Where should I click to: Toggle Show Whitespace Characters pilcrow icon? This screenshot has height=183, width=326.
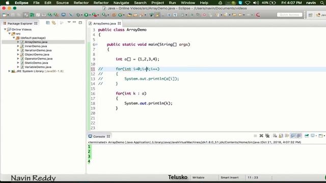[175, 15]
